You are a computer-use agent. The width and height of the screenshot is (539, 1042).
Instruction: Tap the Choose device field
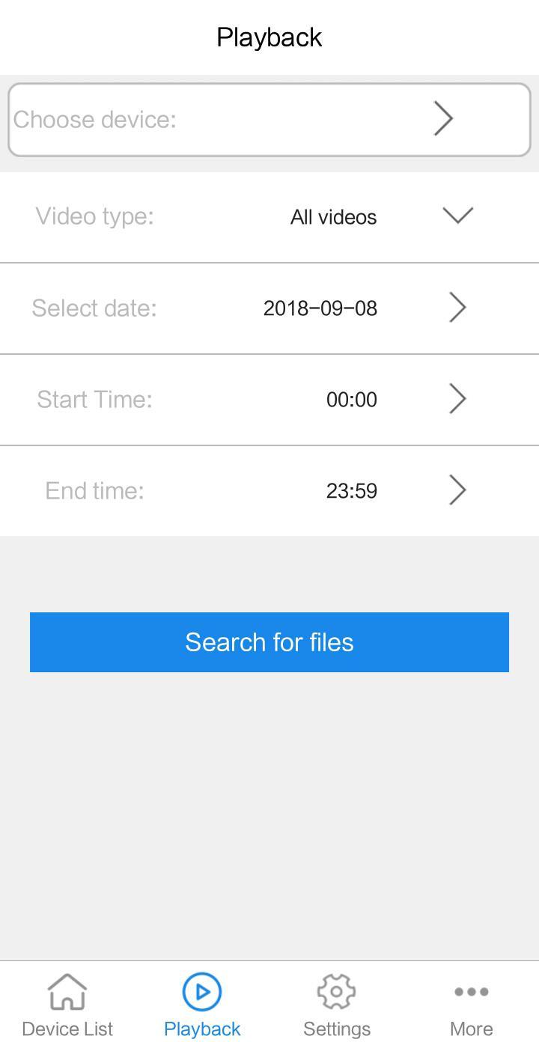coord(225,120)
